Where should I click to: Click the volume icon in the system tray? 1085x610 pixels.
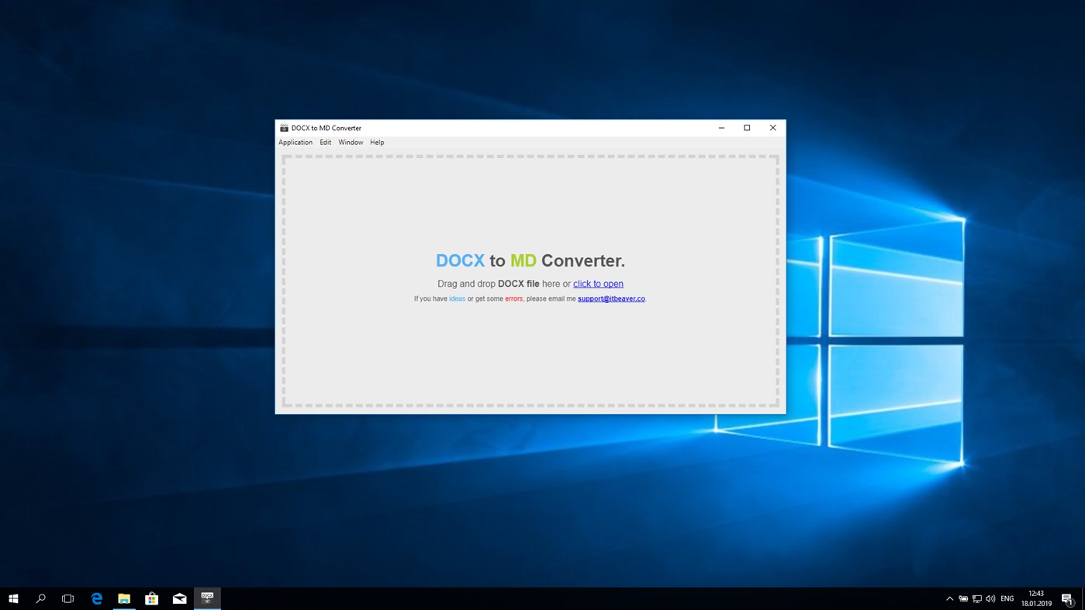990,598
